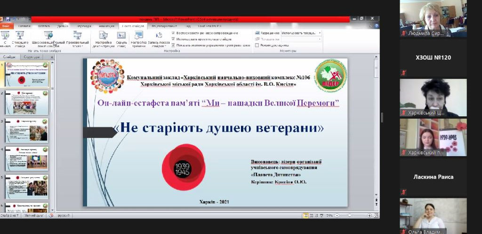The height and width of the screenshot is (234, 482).
Task: Click language indicator «русский»
Action: tap(64, 216)
